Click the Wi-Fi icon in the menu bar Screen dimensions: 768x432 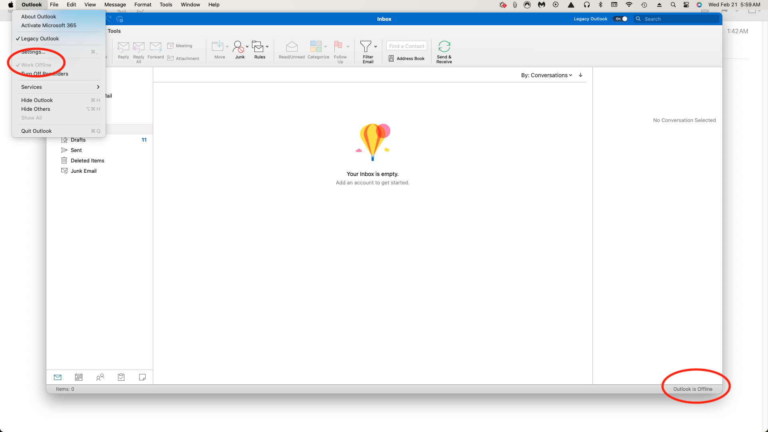[629, 4]
